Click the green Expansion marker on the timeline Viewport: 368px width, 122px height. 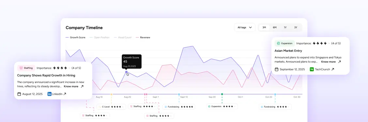tap(222, 94)
